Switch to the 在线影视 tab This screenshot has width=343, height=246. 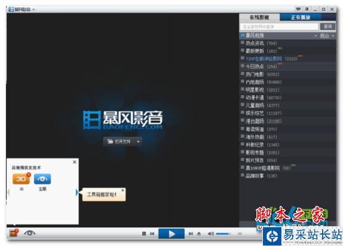coord(259,17)
